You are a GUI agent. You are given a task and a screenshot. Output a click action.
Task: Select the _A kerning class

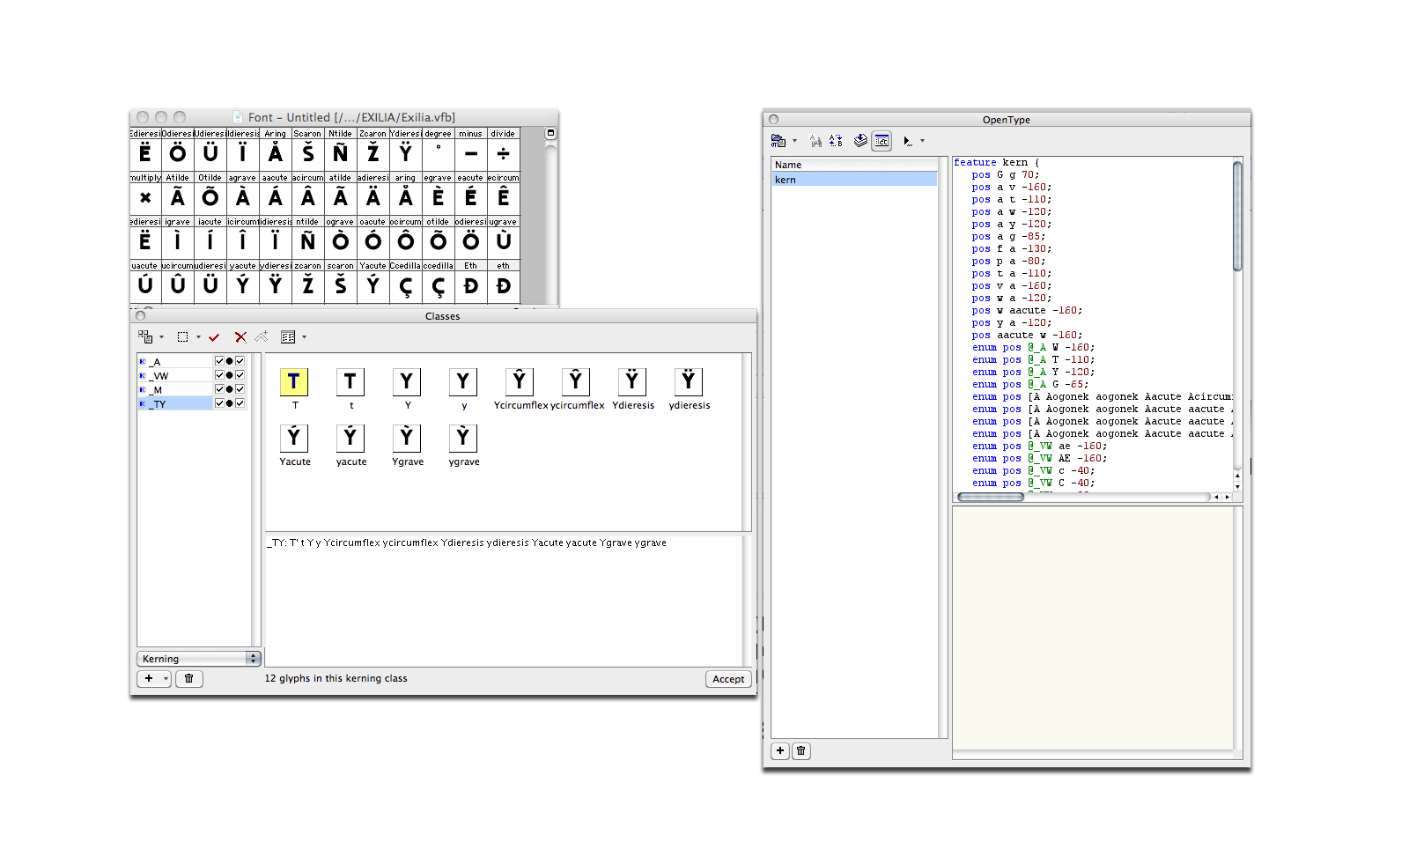click(x=175, y=361)
